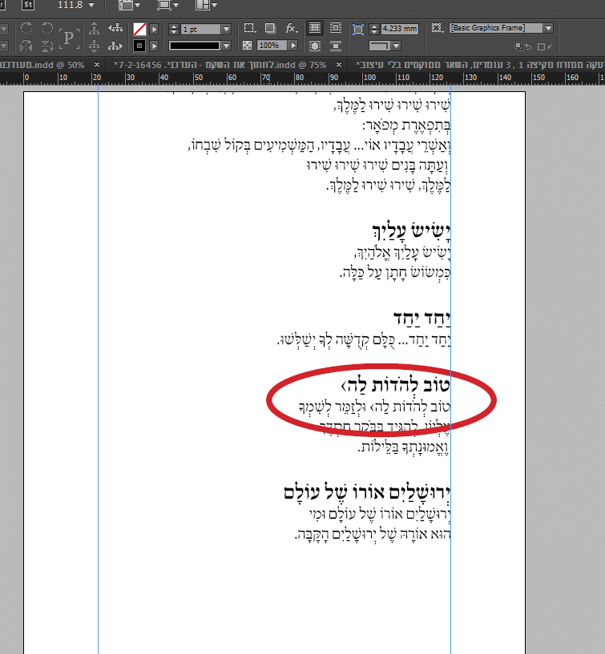605x654 pixels.
Task: Click the corner size stepper arrows
Action: click(374, 29)
